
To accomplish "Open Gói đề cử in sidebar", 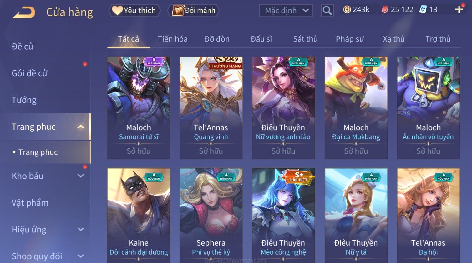I will [29, 73].
